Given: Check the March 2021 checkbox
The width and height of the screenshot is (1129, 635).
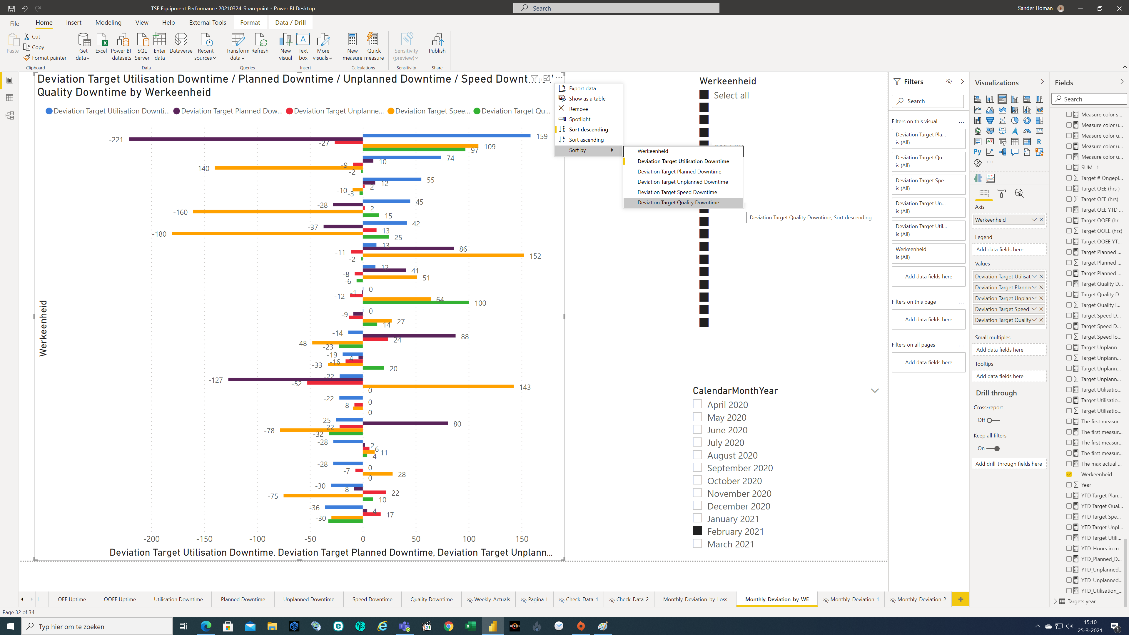Looking at the screenshot, I should point(697,543).
